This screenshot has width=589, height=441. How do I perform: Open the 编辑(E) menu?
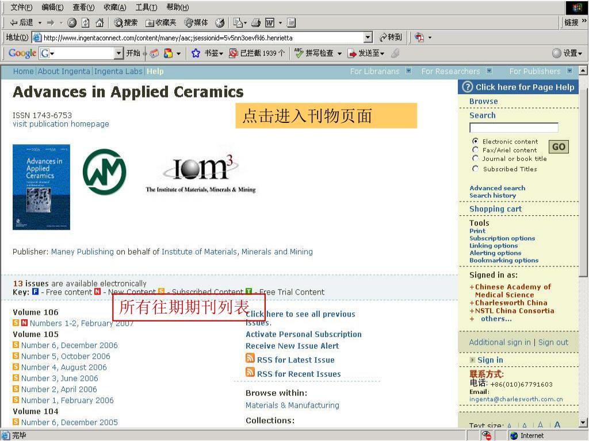tap(52, 7)
